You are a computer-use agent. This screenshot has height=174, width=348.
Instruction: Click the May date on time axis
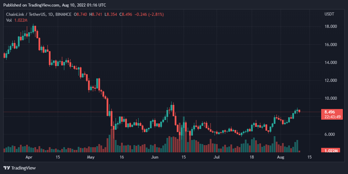pyautogui.click(x=90, y=157)
